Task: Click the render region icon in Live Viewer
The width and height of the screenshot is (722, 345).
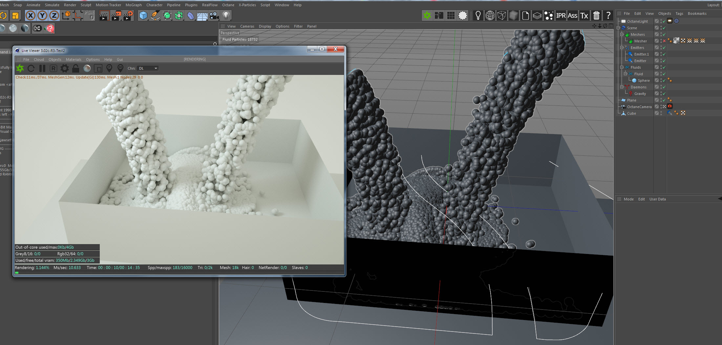Action: pos(98,68)
